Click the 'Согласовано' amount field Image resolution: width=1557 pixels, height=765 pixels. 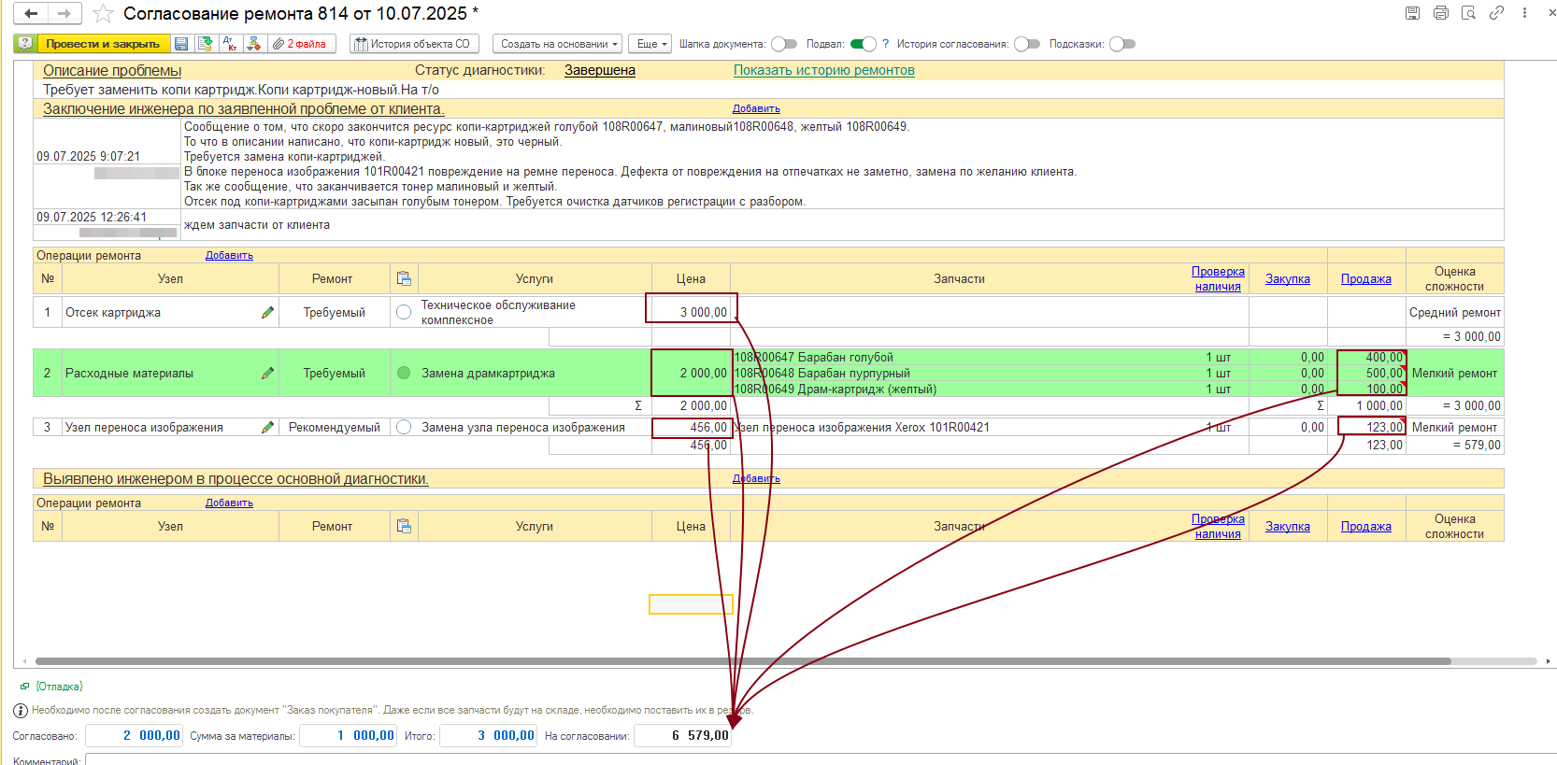[x=134, y=735]
